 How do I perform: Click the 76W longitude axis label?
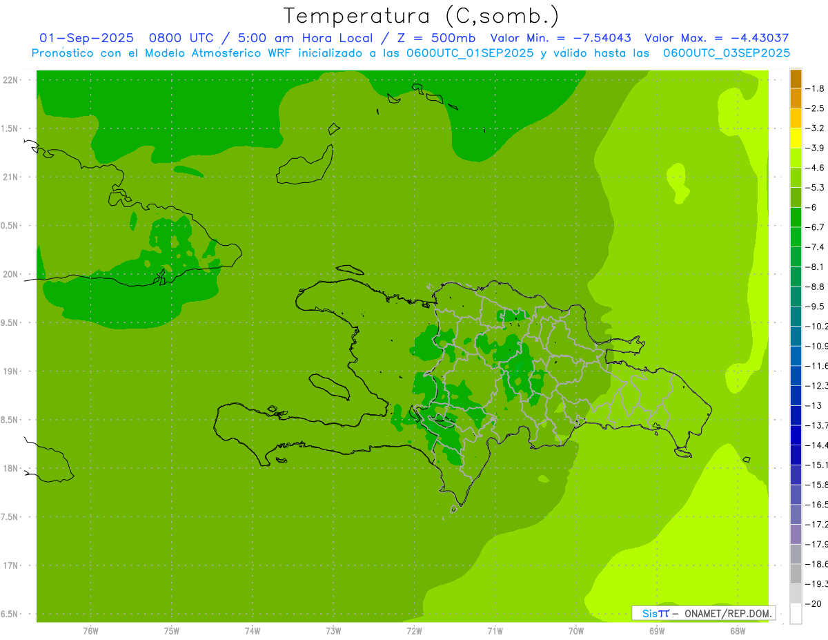point(90,631)
